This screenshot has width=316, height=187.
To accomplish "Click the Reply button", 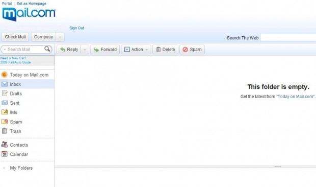I will (x=69, y=50).
